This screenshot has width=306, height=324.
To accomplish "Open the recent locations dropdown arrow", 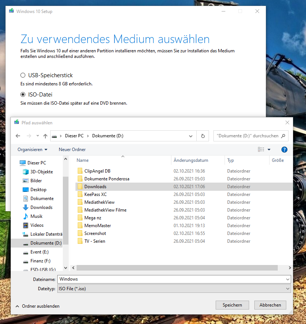I will [x=38, y=136].
